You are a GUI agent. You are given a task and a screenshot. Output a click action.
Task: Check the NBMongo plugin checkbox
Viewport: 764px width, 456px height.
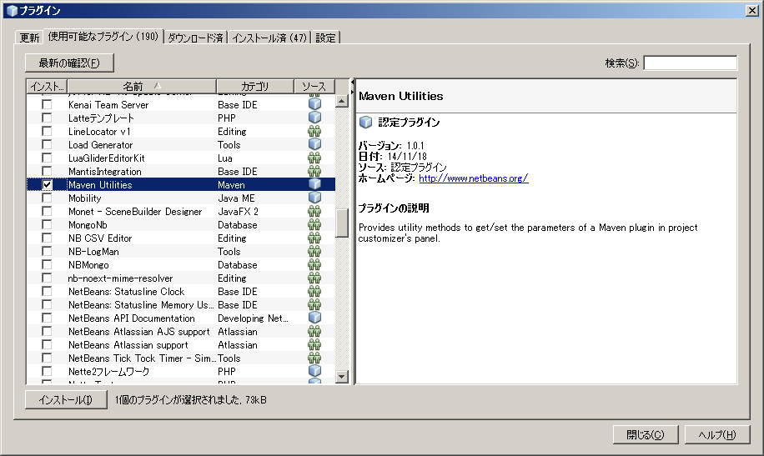[x=47, y=264]
